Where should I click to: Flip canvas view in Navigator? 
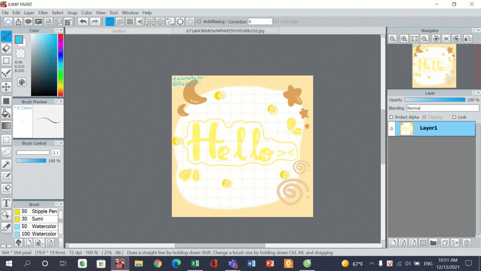point(468,39)
